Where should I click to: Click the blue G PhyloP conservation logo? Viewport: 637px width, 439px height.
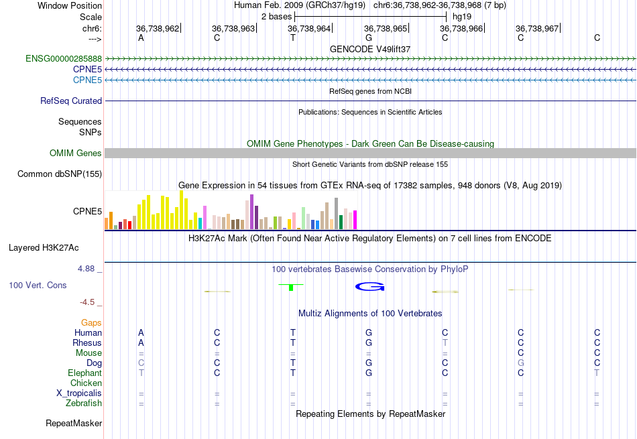[x=369, y=287]
